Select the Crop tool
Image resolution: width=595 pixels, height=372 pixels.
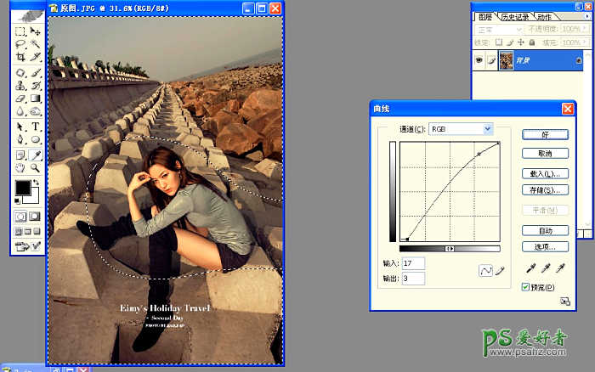click(20, 57)
